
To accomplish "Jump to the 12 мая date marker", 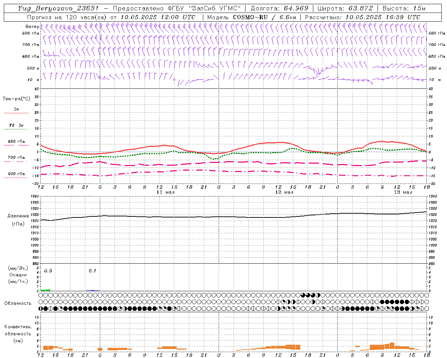I will click(x=284, y=192).
